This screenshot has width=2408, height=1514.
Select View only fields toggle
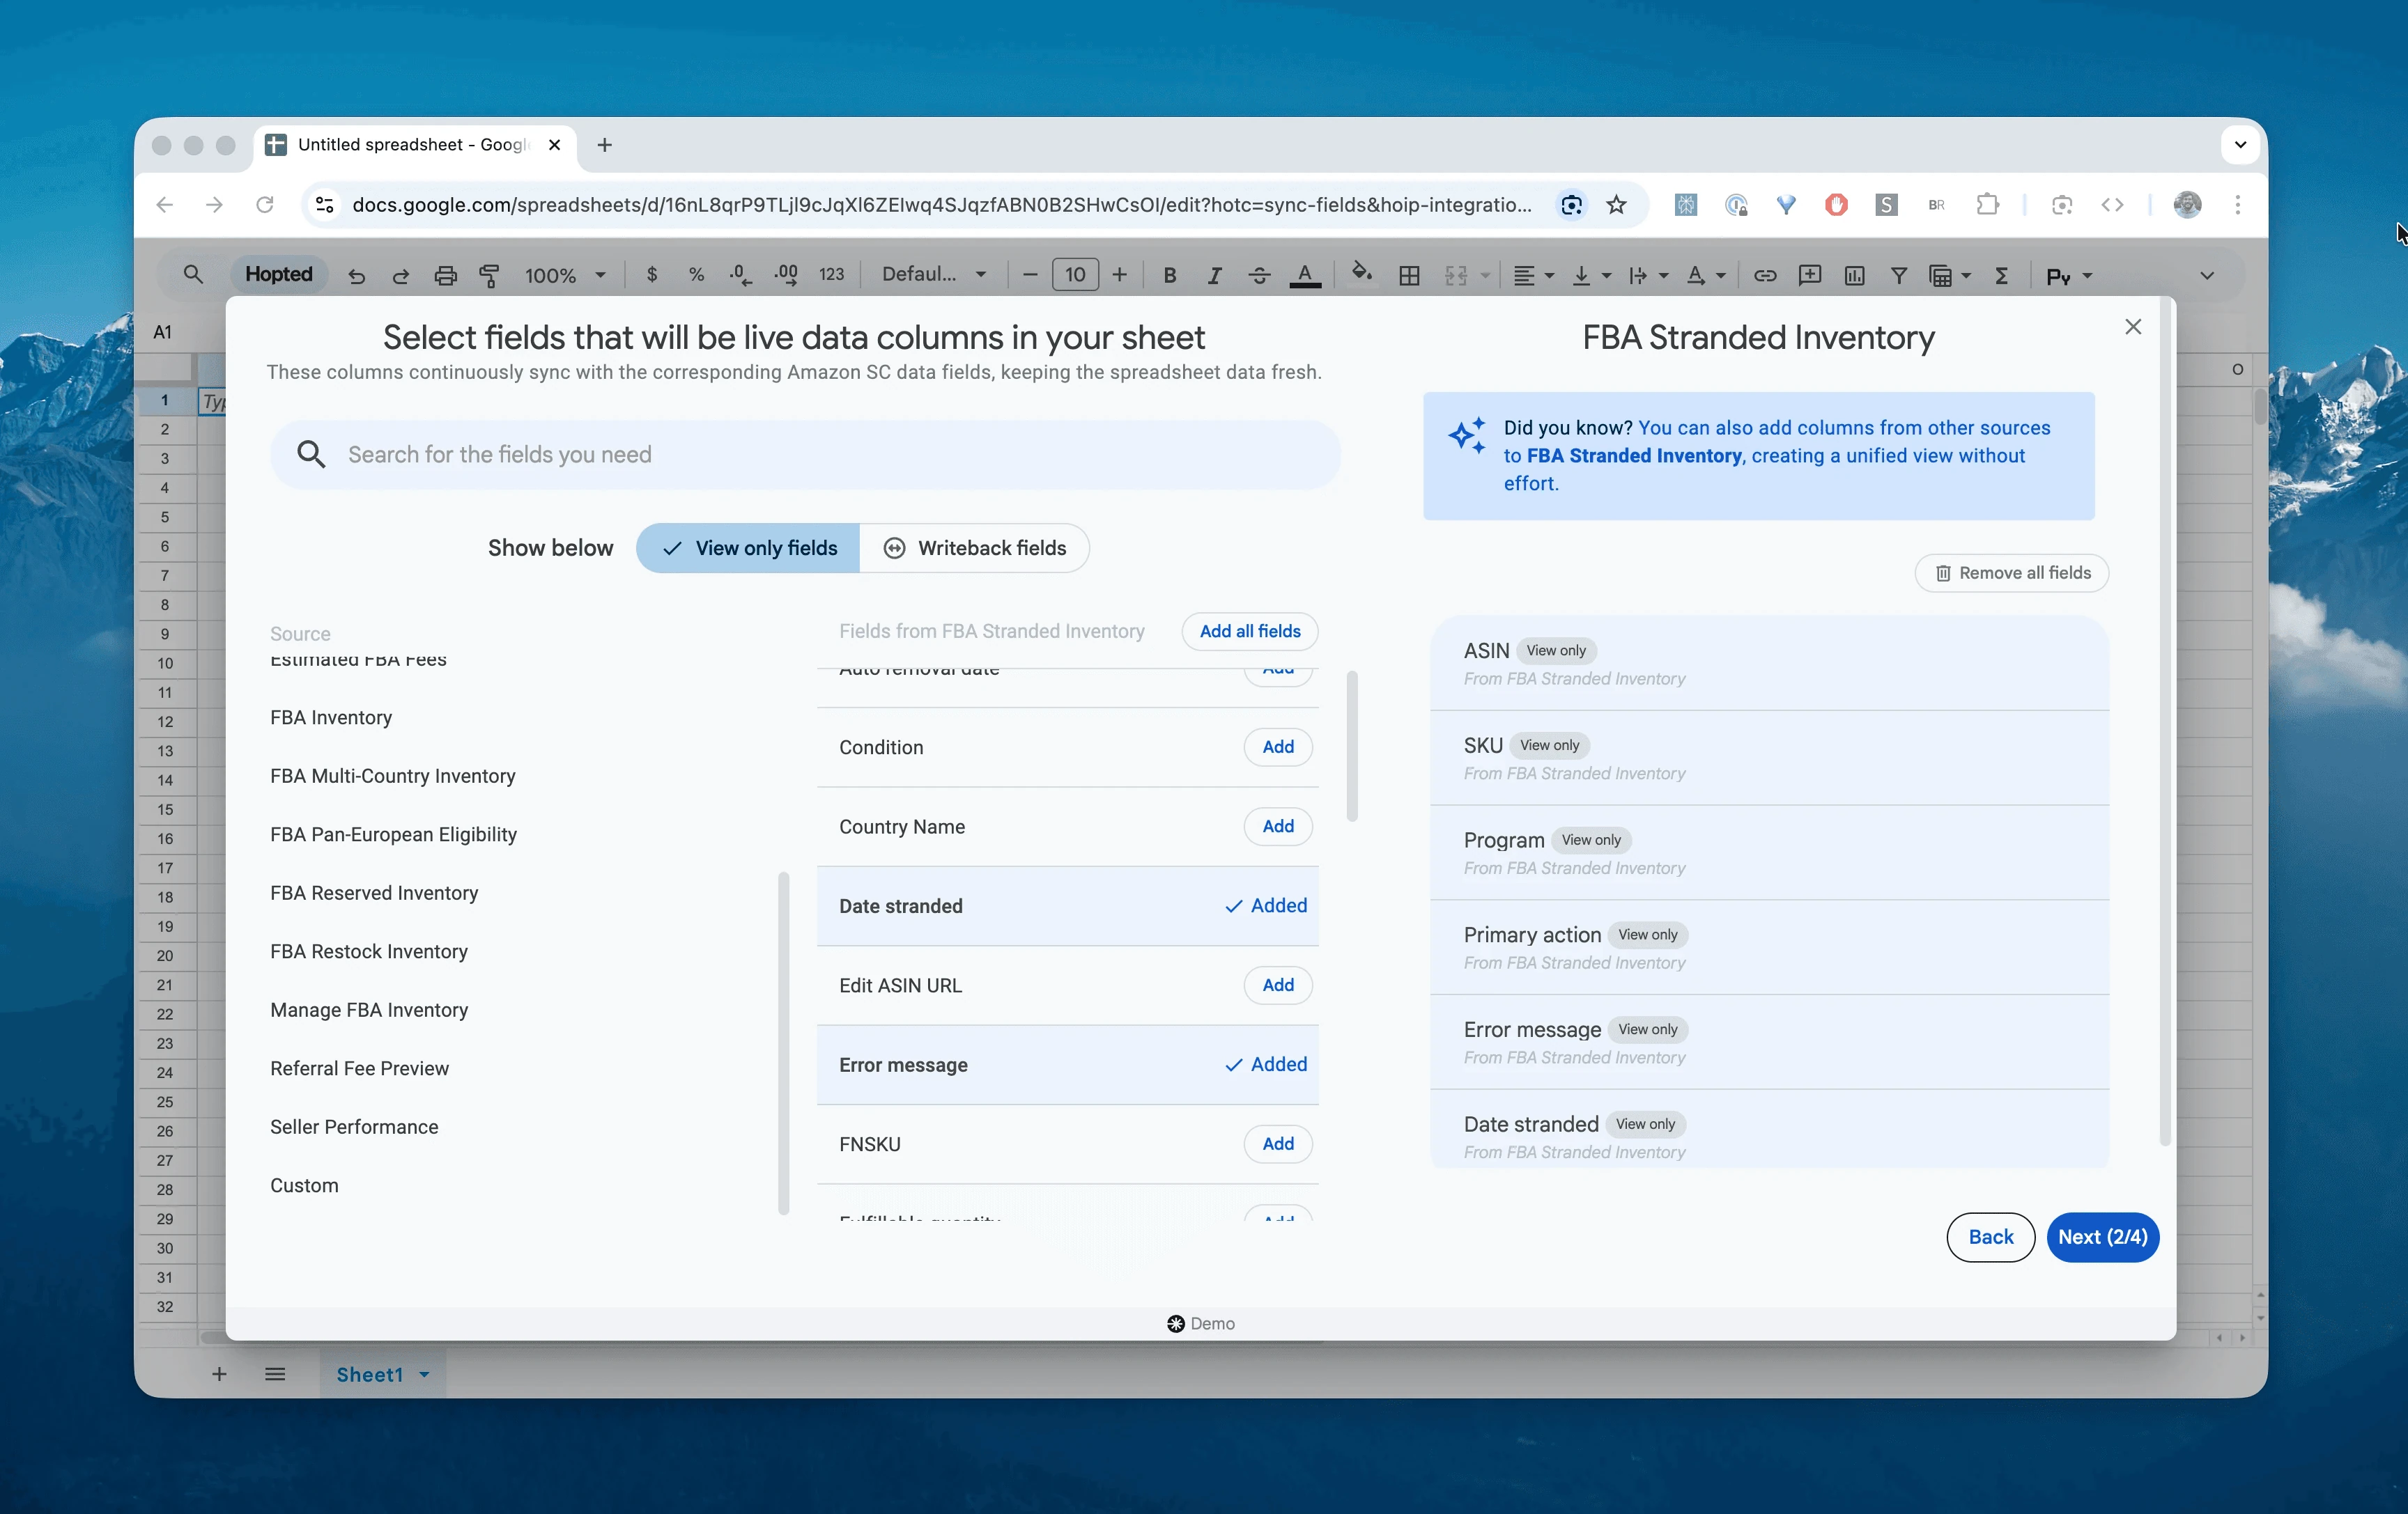click(x=748, y=547)
